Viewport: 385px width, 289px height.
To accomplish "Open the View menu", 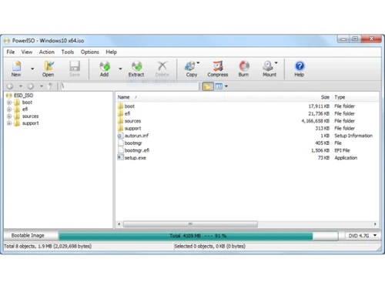I will [x=27, y=52].
